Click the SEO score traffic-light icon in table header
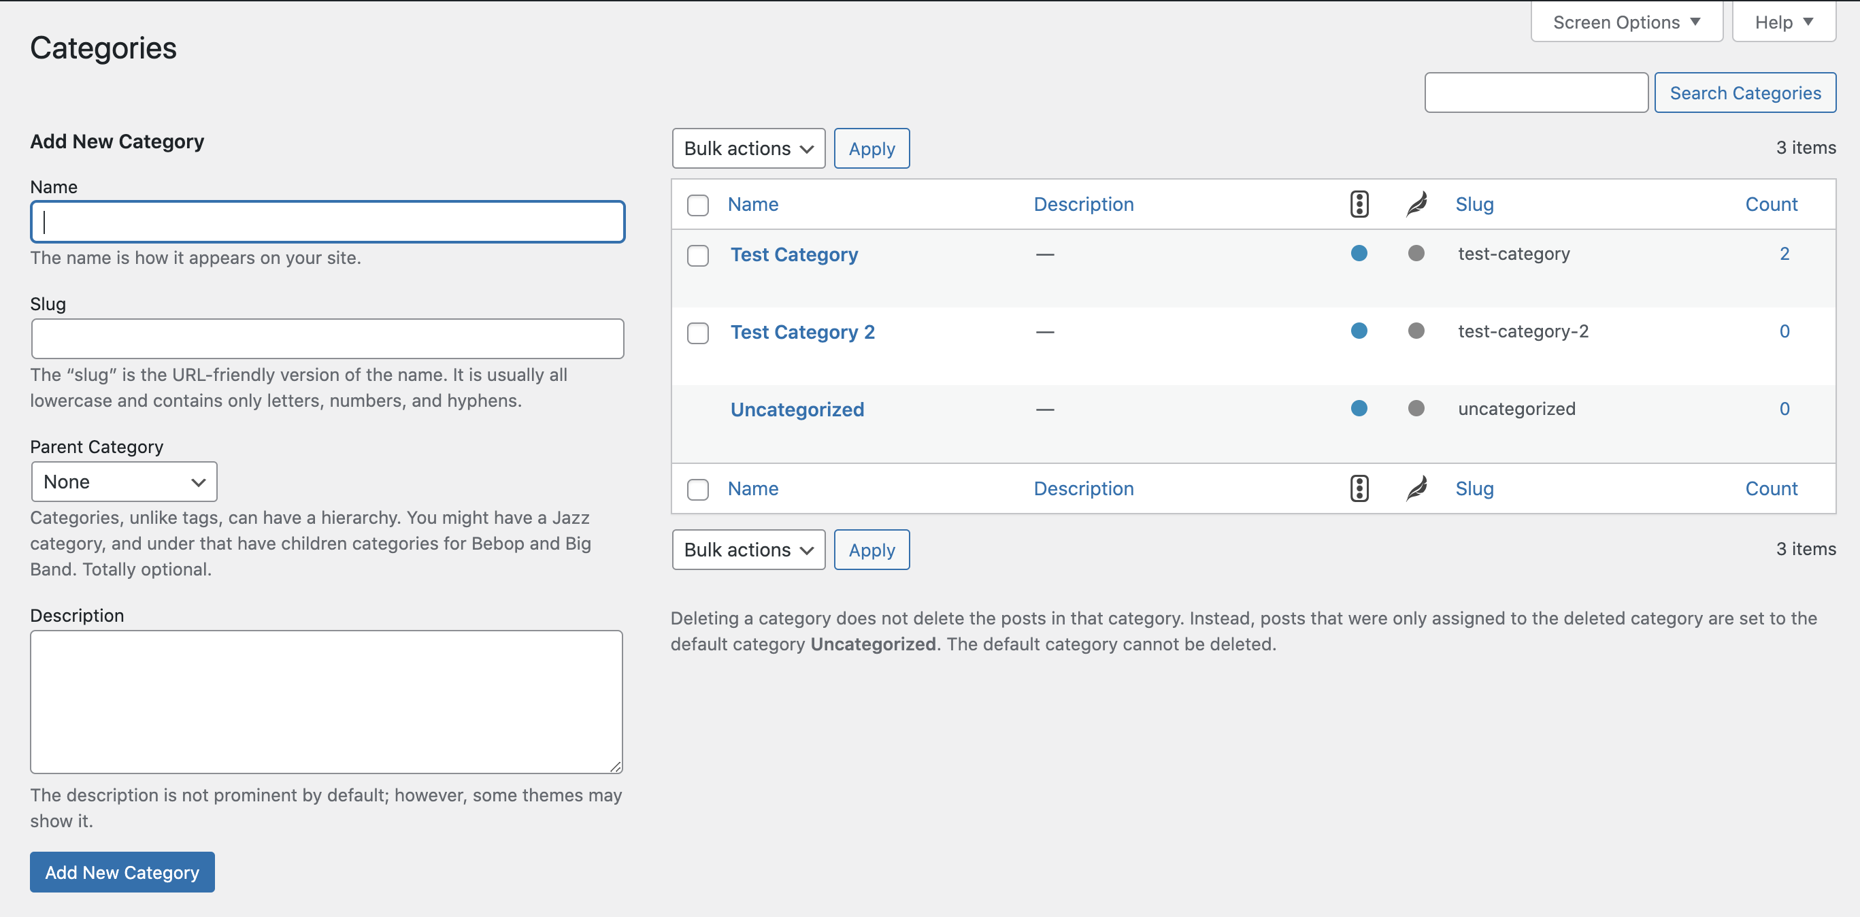Image resolution: width=1860 pixels, height=917 pixels. click(1359, 204)
